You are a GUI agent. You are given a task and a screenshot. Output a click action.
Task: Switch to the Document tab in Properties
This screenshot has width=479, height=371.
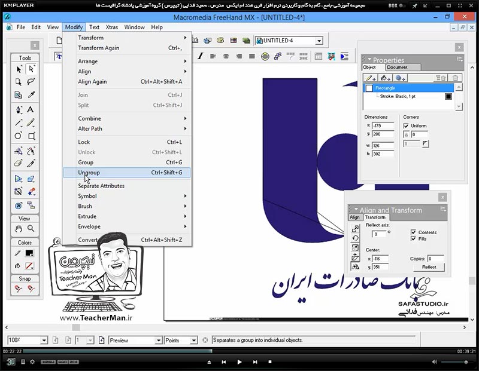pos(397,68)
